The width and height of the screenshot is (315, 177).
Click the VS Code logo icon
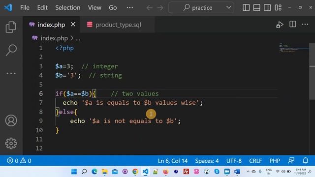[8, 8]
